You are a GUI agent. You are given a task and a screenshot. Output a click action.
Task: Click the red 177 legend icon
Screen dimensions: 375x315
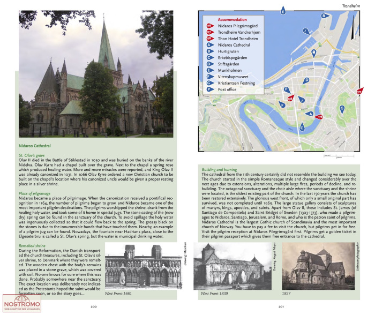click(x=210, y=32)
